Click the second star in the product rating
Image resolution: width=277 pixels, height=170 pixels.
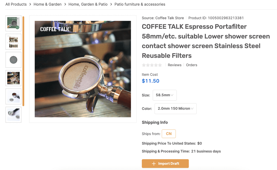(x=148, y=65)
